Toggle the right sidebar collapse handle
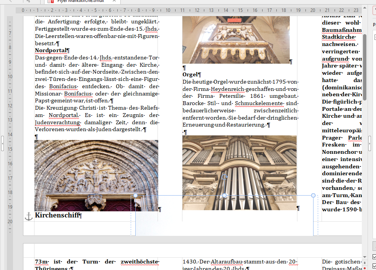Viewport: 376px width, 270px height. [370, 143]
